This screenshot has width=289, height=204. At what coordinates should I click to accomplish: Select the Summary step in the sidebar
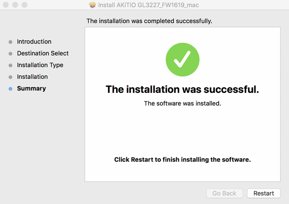31,89
